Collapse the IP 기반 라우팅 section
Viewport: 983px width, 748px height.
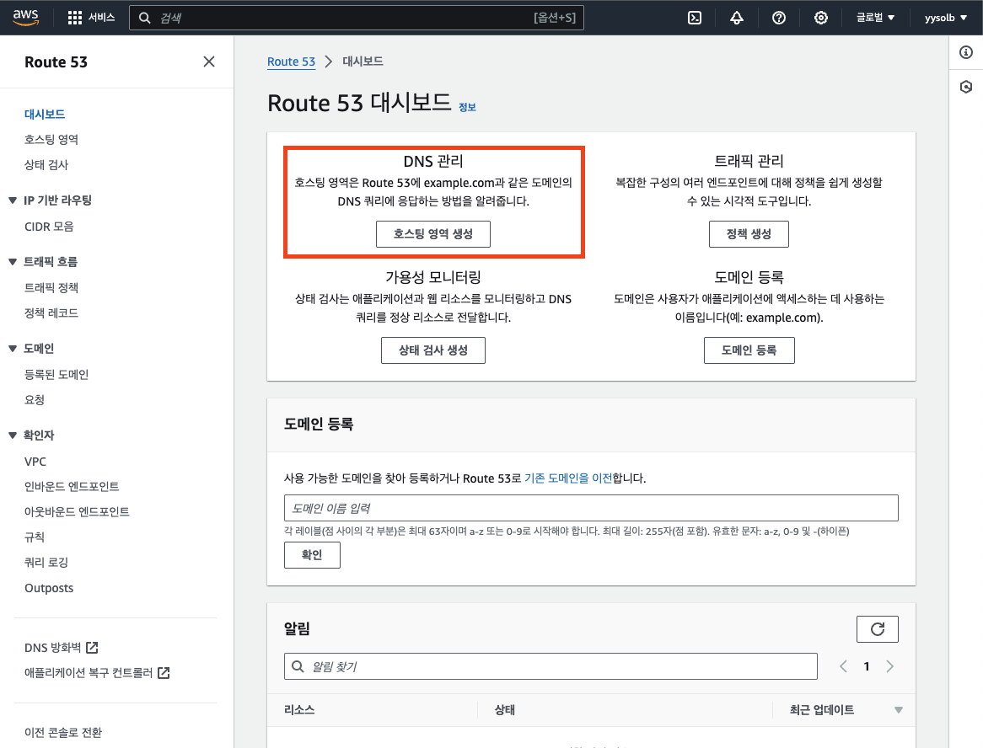(13, 200)
